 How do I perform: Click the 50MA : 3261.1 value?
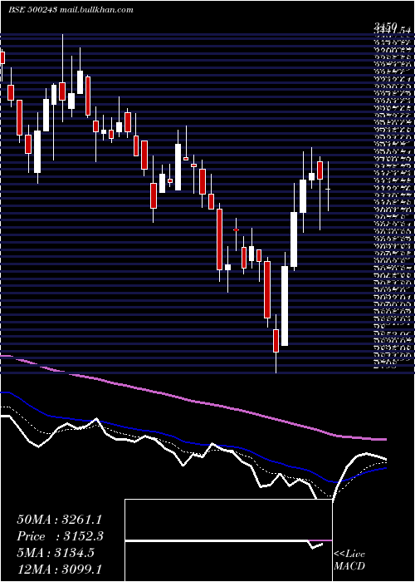[59, 520]
